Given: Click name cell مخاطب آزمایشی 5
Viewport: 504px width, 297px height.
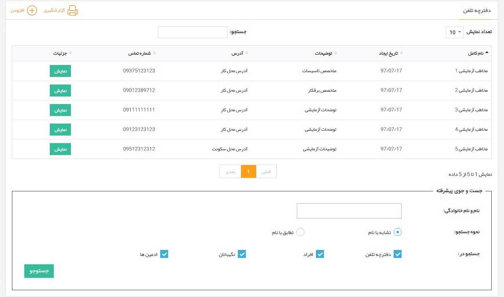Looking at the screenshot, I should tap(471, 149).
